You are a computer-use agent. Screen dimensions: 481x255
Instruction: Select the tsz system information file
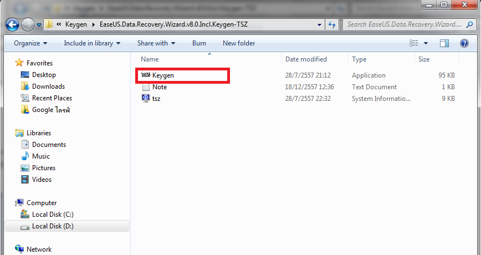point(156,99)
